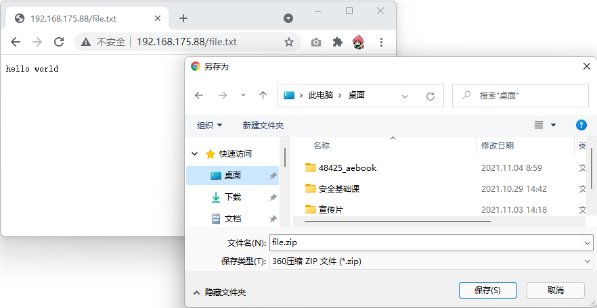This screenshot has height=308, width=597.
Task: Click the new tab plus button
Action: [x=183, y=18]
